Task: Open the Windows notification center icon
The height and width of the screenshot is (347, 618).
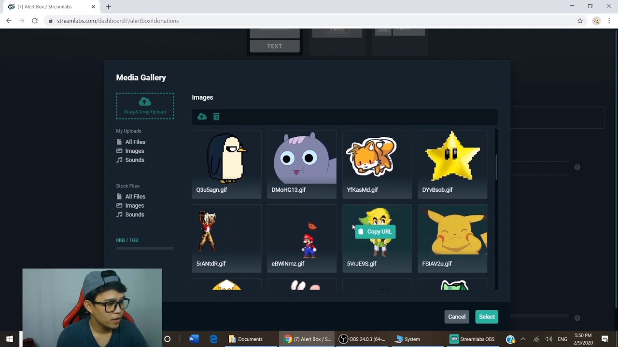Action: [x=605, y=339]
